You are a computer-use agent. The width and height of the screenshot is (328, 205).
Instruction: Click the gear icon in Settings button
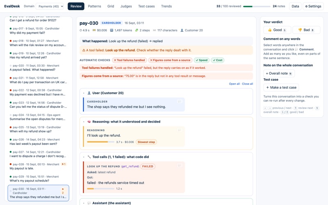(x=306, y=6)
